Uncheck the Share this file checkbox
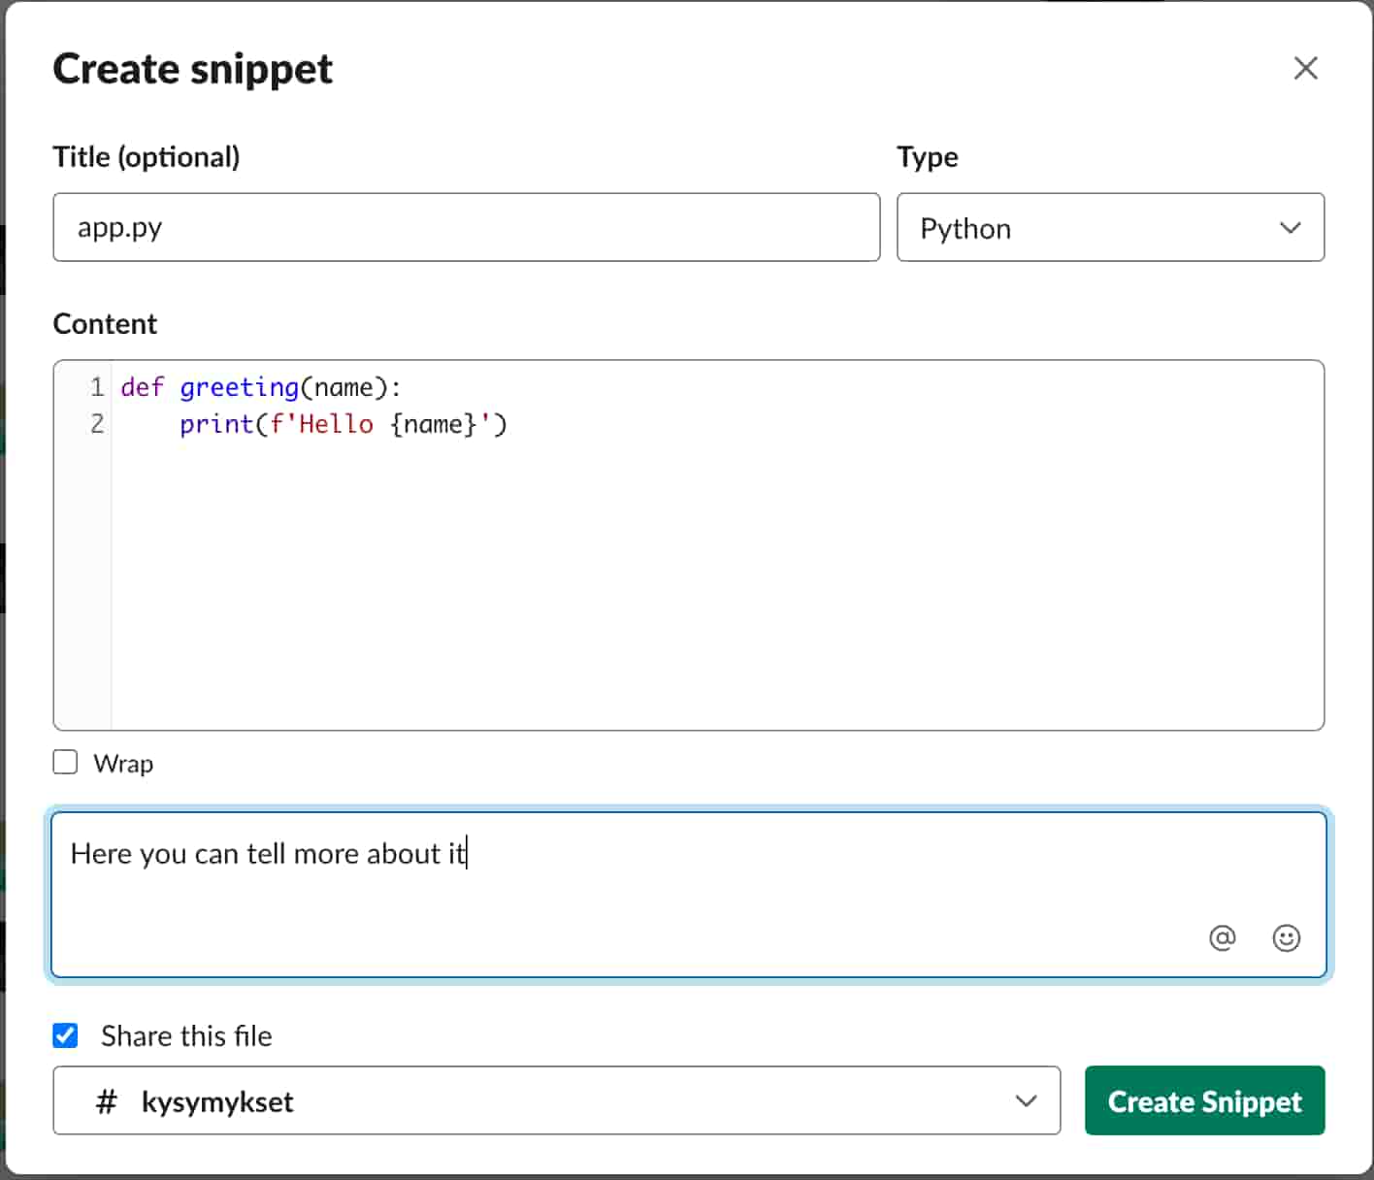The image size is (1374, 1180). pyautogui.click(x=65, y=1035)
